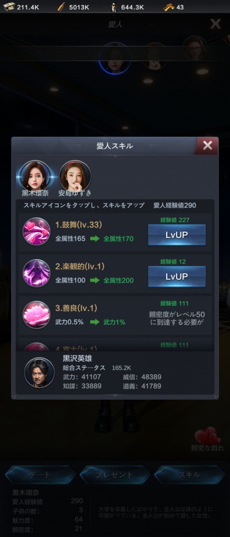
Task: Close the 愛人スキル dialog
Action: [208, 145]
